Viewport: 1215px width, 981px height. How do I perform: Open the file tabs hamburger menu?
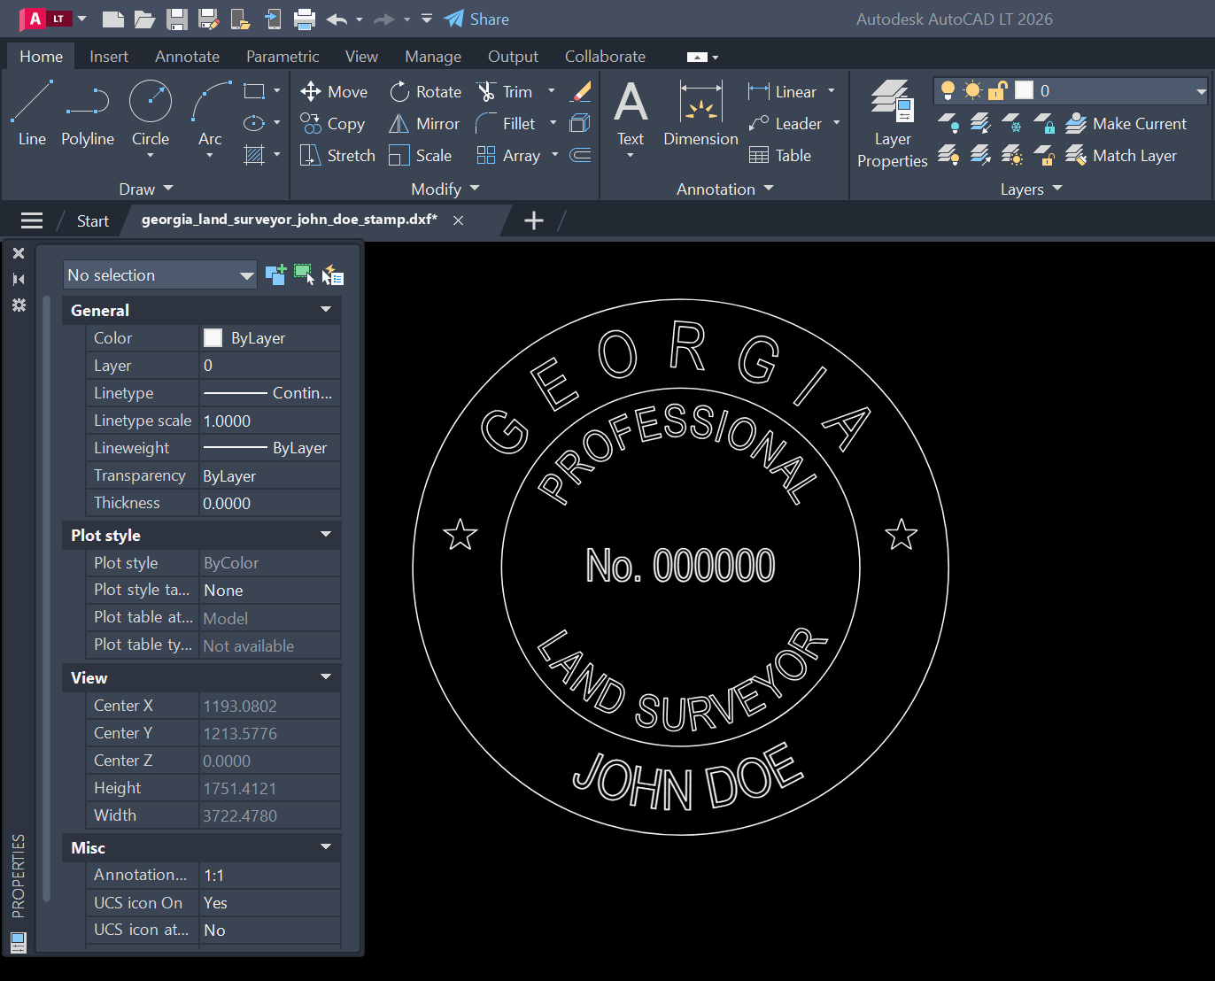(x=32, y=220)
